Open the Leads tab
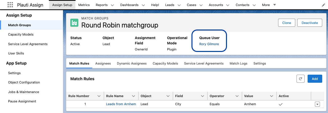 pyautogui.click(x=170, y=5)
